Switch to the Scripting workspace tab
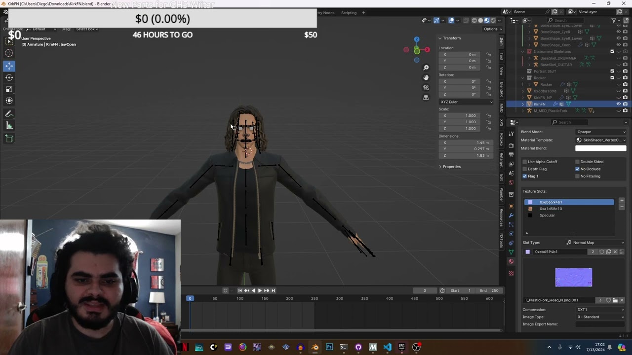Viewport: 632px width, 355px height. pos(349,13)
